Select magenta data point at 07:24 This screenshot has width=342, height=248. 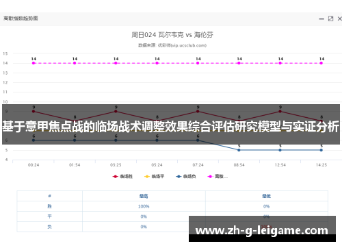coord(198,63)
